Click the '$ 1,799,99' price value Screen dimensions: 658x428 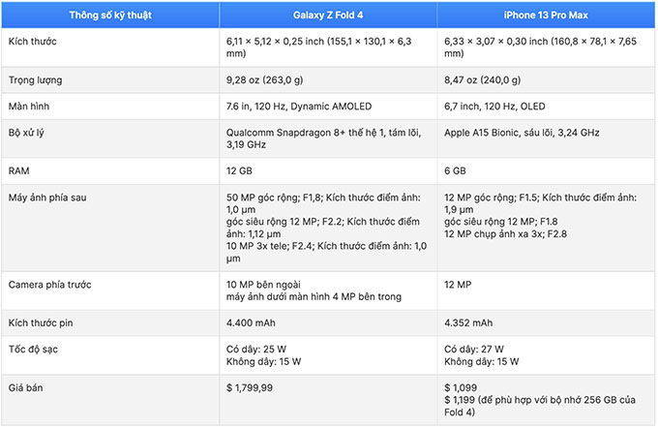250,388
